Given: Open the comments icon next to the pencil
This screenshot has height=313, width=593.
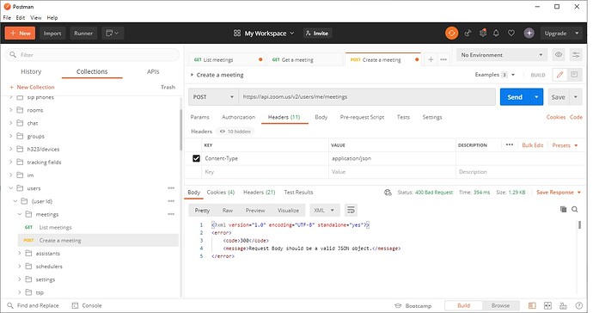Looking at the screenshot, I should [574, 75].
